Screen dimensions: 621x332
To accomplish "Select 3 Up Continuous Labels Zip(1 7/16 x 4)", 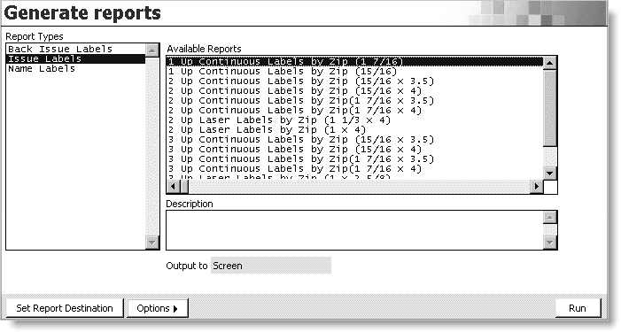I will coord(355,168).
